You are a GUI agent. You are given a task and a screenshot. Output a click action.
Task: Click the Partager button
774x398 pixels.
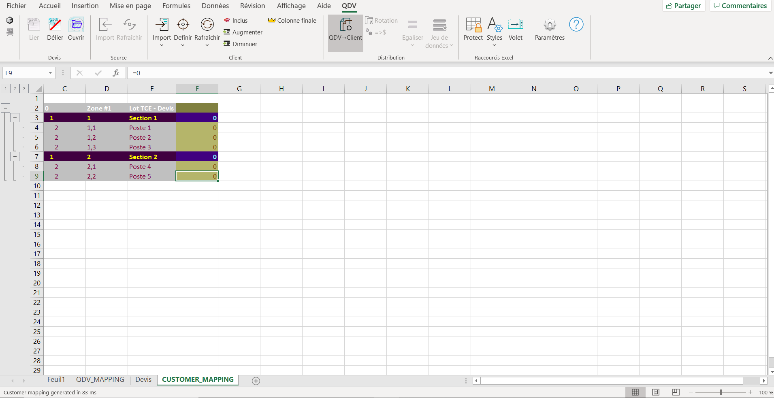pyautogui.click(x=684, y=6)
